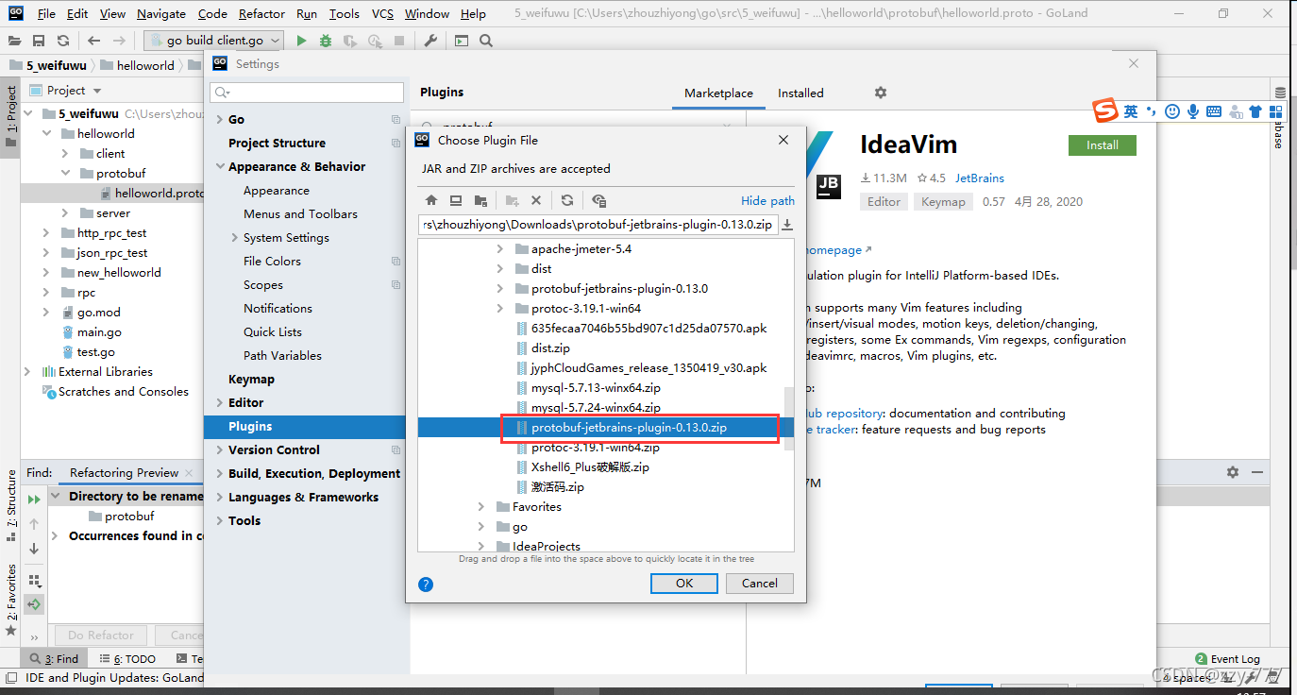Open Project view dropdown arrow
This screenshot has width=1297, height=695.
(x=97, y=92)
